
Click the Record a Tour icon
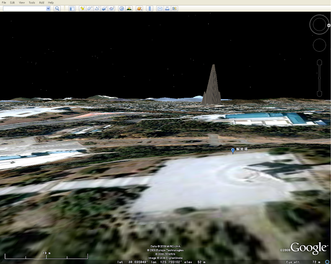click(x=111, y=8)
